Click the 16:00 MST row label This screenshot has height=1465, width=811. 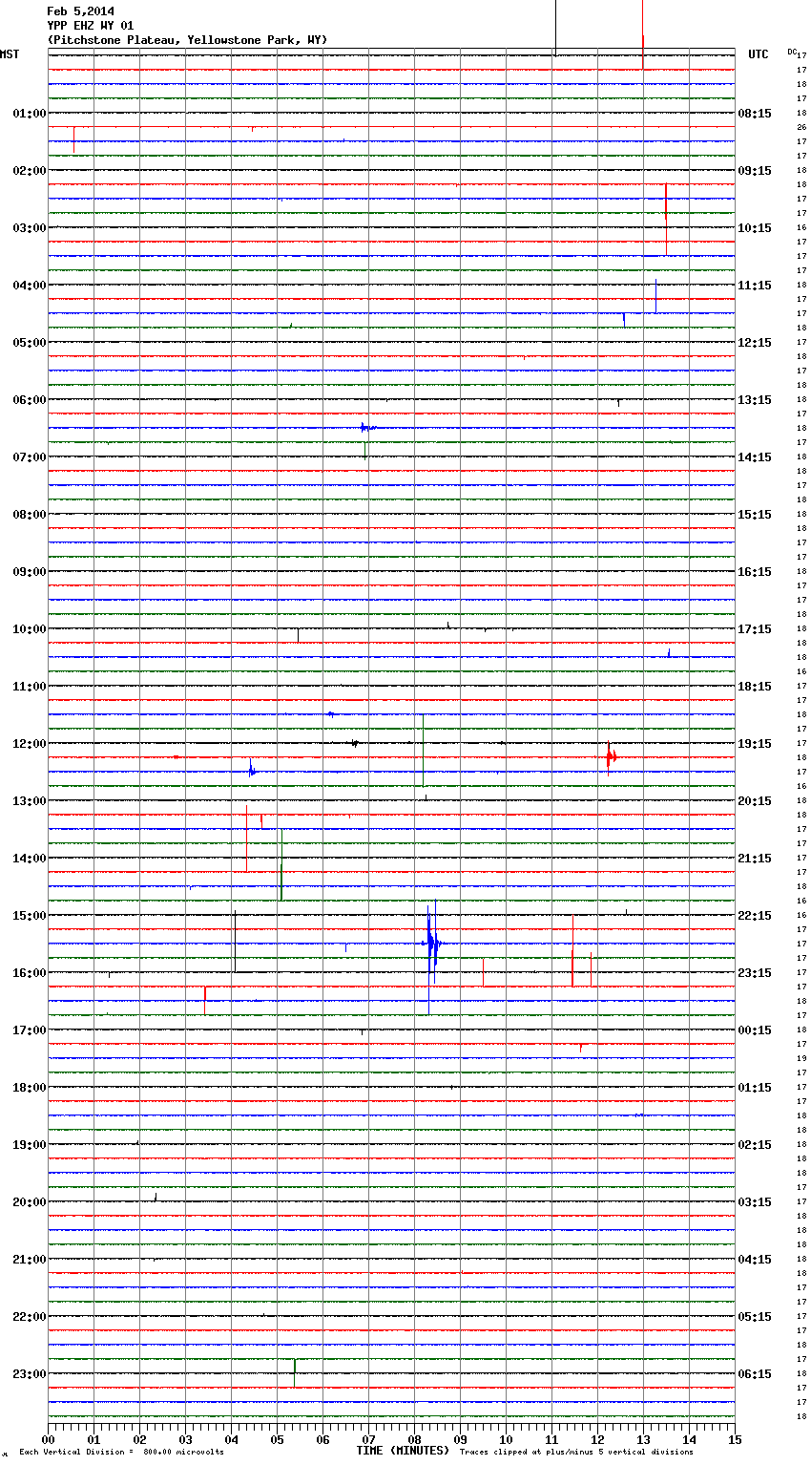(x=29, y=972)
